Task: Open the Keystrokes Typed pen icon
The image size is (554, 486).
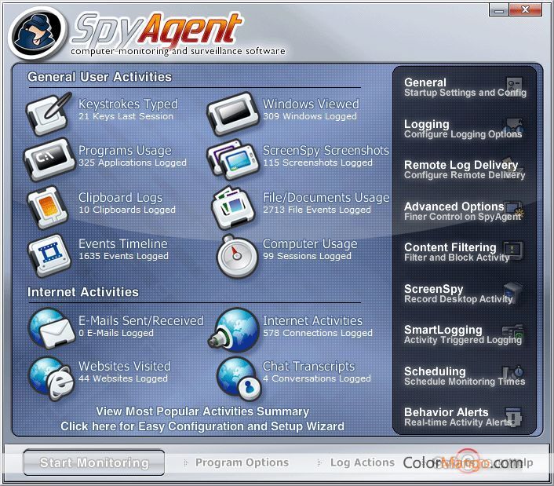Action: click(49, 114)
